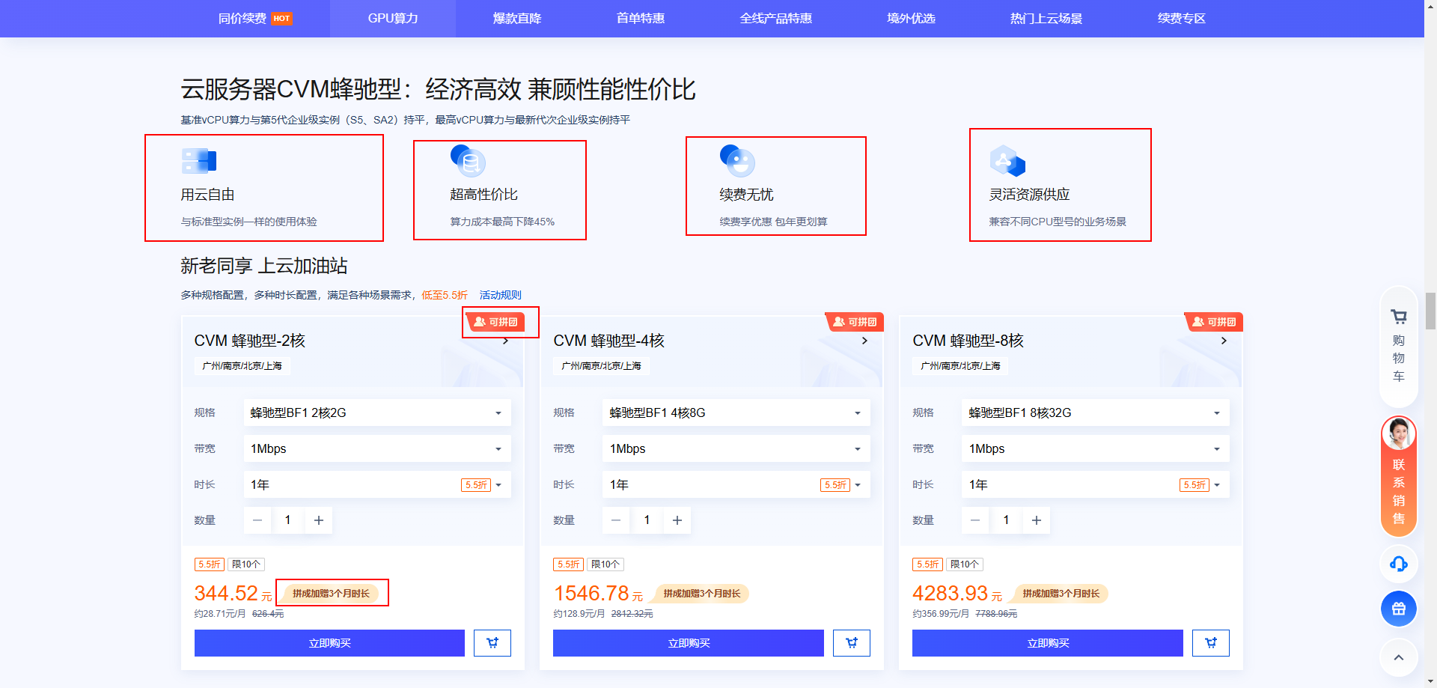Click 可拼团 badge on CVM 蜂驰型-2核

tap(496, 322)
